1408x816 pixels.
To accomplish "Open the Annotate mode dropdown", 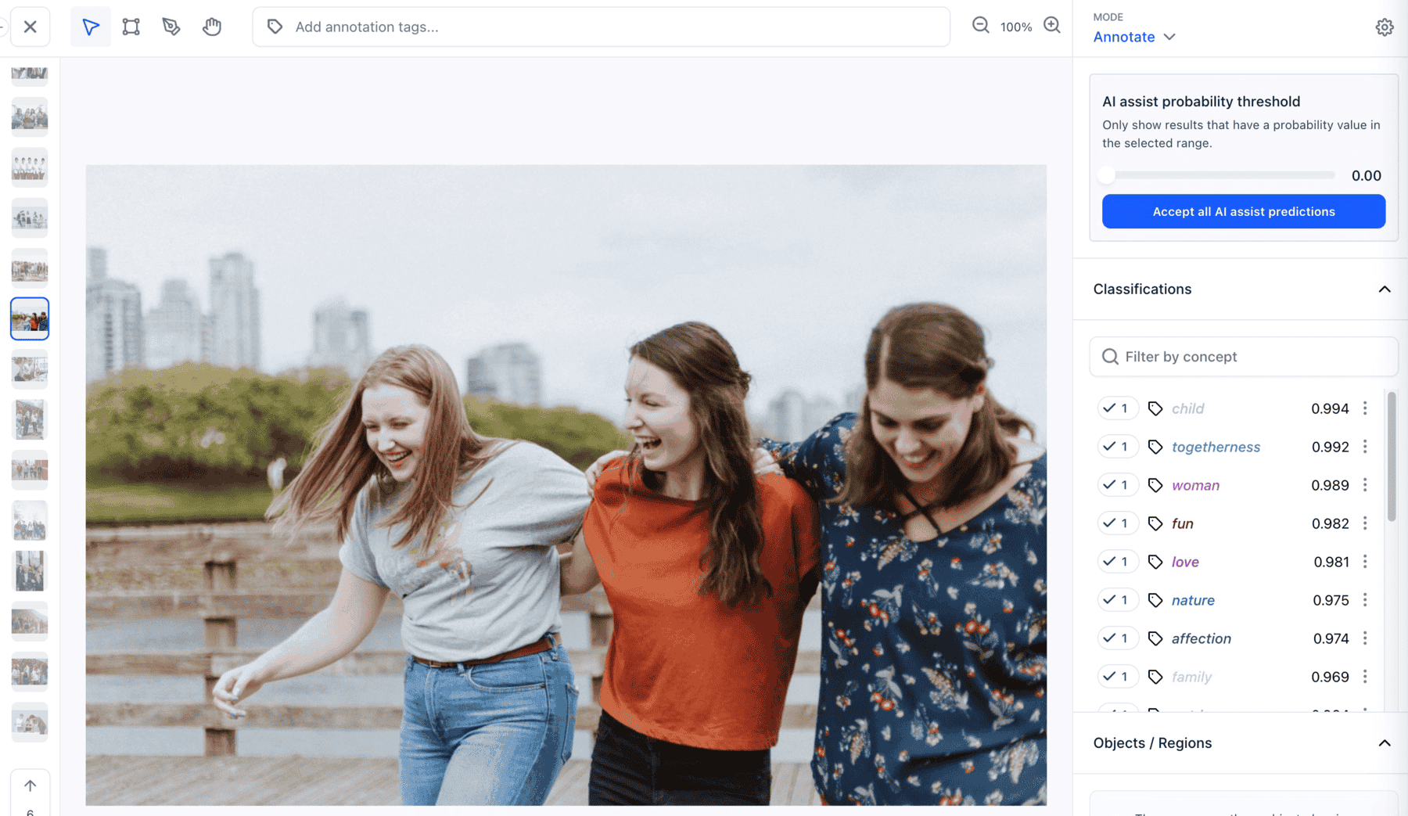I will [1134, 37].
